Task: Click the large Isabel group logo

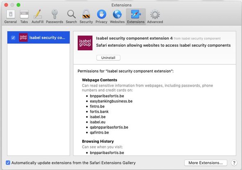Action: (x=85, y=43)
